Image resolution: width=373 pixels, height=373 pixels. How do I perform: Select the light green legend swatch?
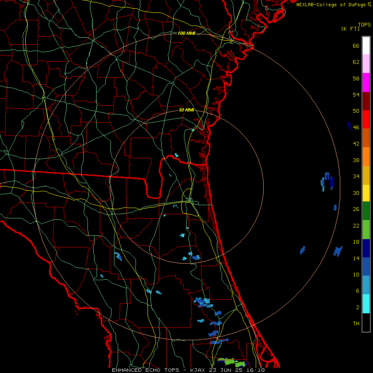[366, 230]
